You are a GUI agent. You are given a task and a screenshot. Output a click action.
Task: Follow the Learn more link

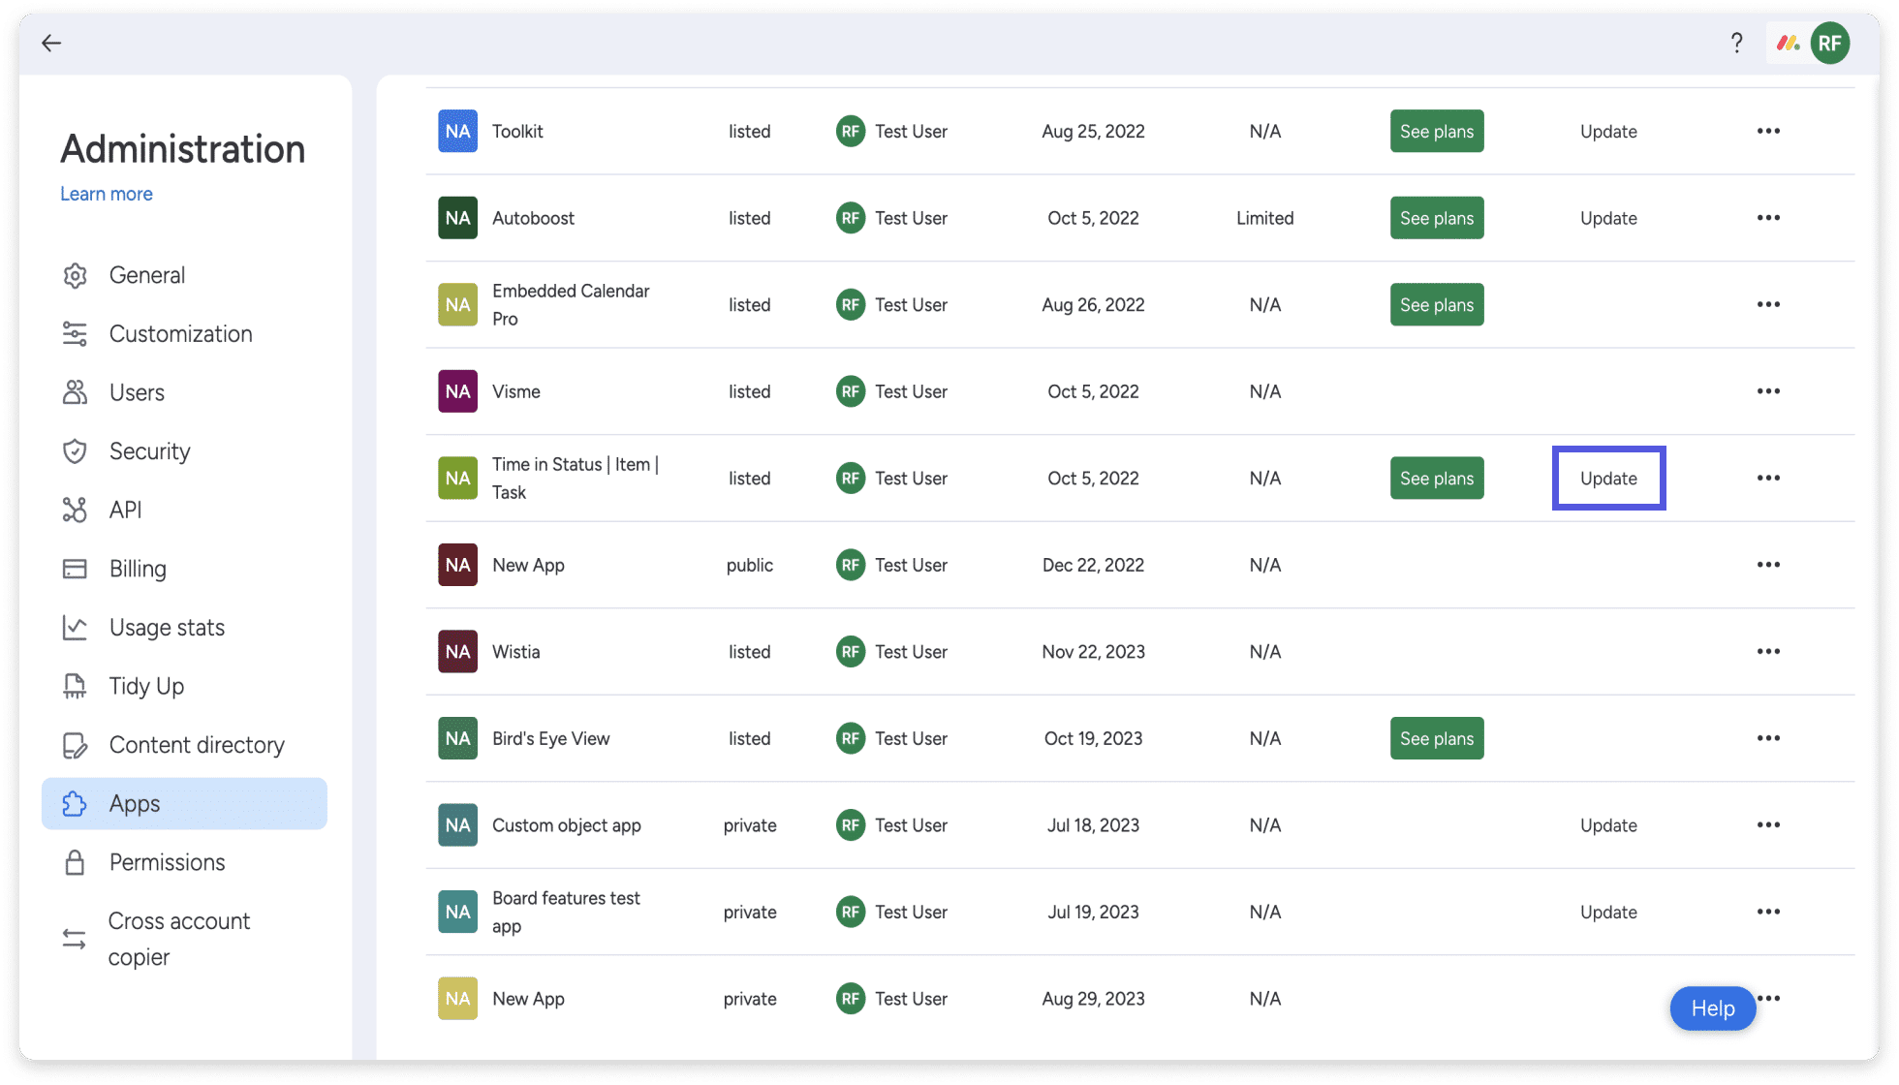click(107, 194)
